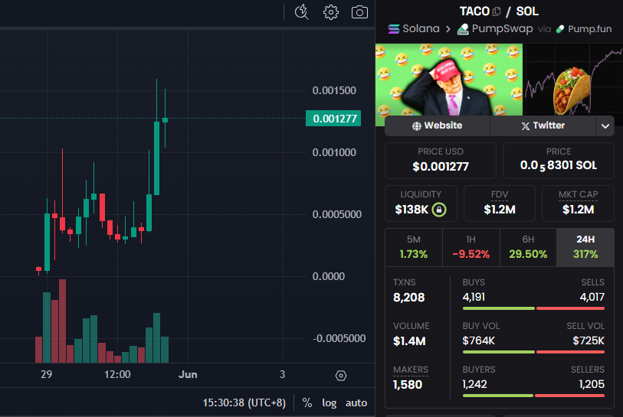Open time axis settings icon

(341, 376)
